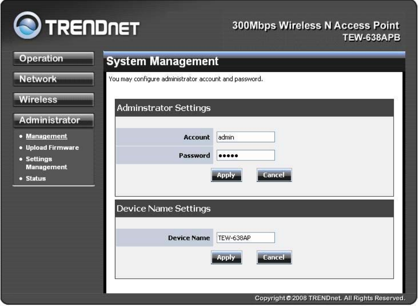This screenshot has height=306, width=418.
Task: Click the TRENDnet globe logo icon
Action: pos(27,25)
